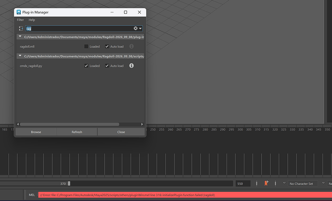The width and height of the screenshot is (332, 201).
Task: Click the Browse button
Action: click(36, 132)
